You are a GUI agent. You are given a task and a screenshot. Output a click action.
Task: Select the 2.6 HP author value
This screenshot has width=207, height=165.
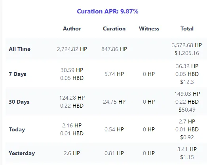[72, 153]
